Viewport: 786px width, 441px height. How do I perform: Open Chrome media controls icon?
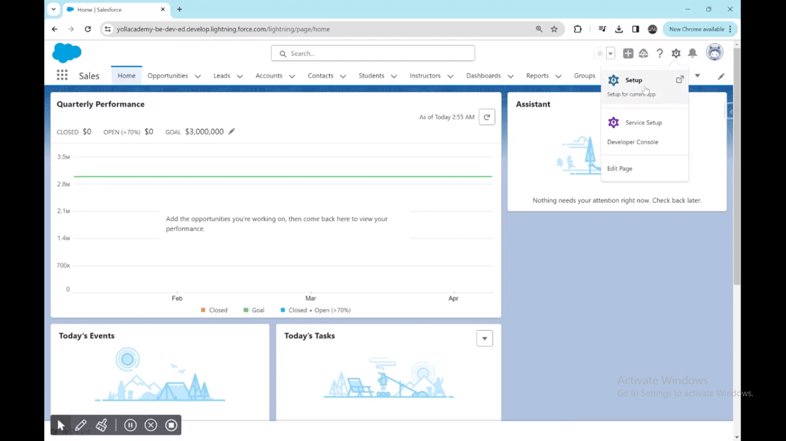pos(602,29)
